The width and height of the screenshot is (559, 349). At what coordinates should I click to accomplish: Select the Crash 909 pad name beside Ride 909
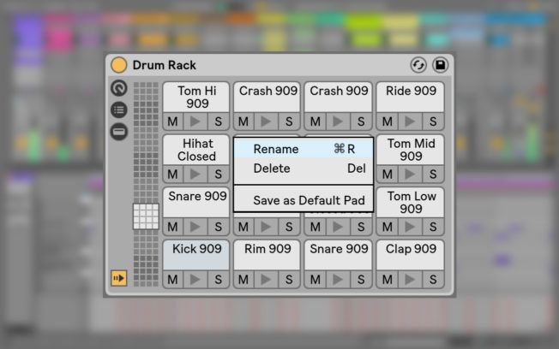pyautogui.click(x=339, y=91)
